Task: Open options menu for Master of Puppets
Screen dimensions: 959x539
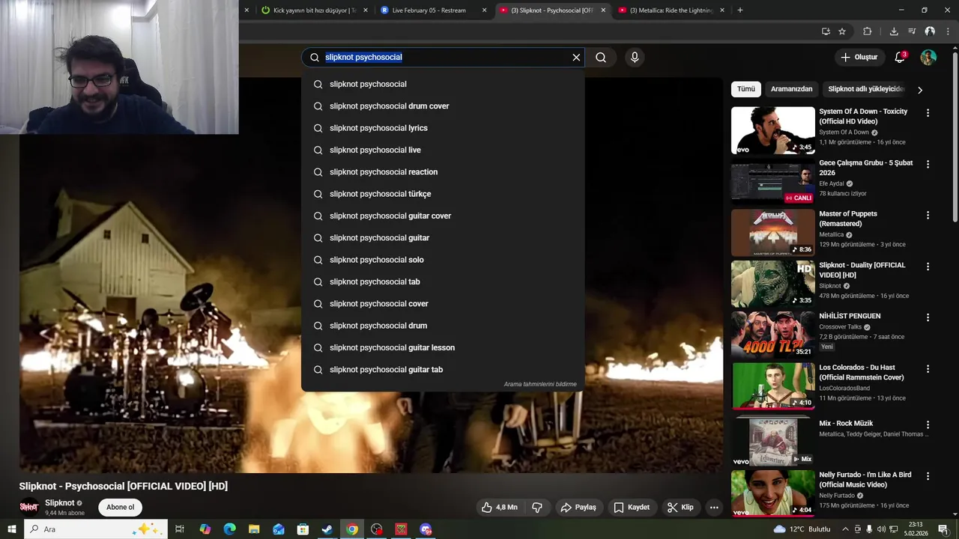Action: coord(928,216)
